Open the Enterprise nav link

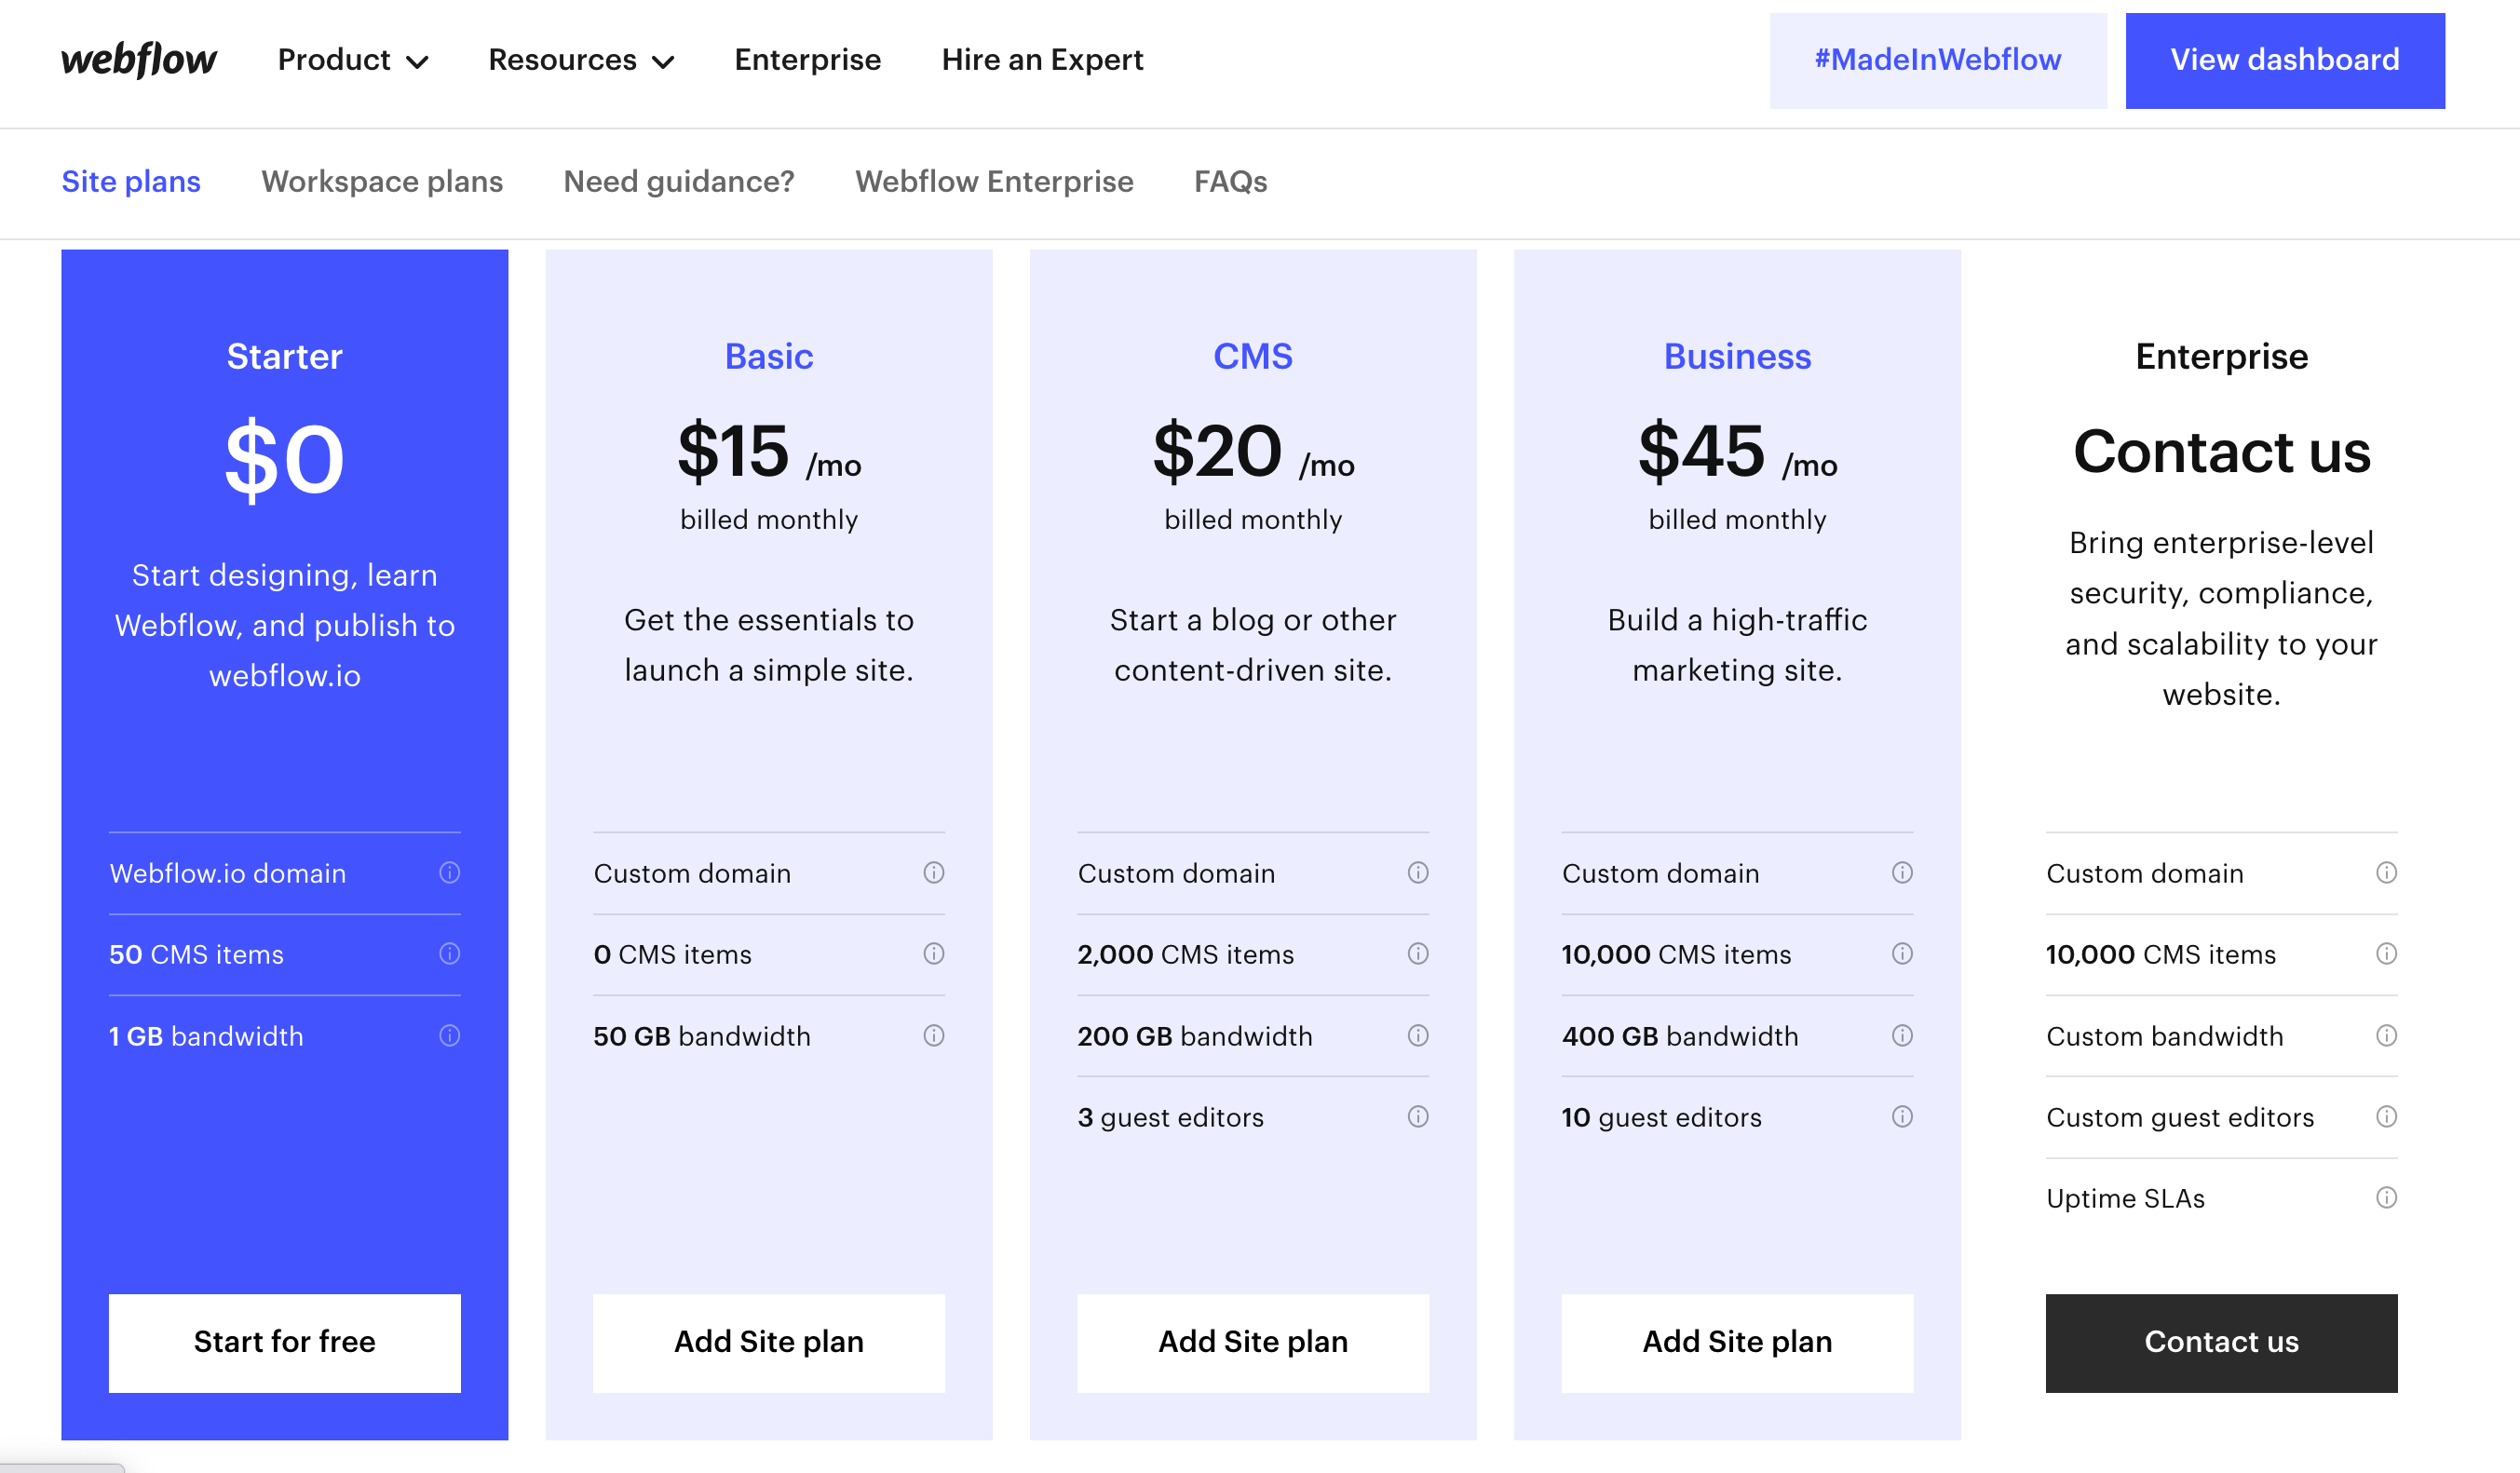807,60
